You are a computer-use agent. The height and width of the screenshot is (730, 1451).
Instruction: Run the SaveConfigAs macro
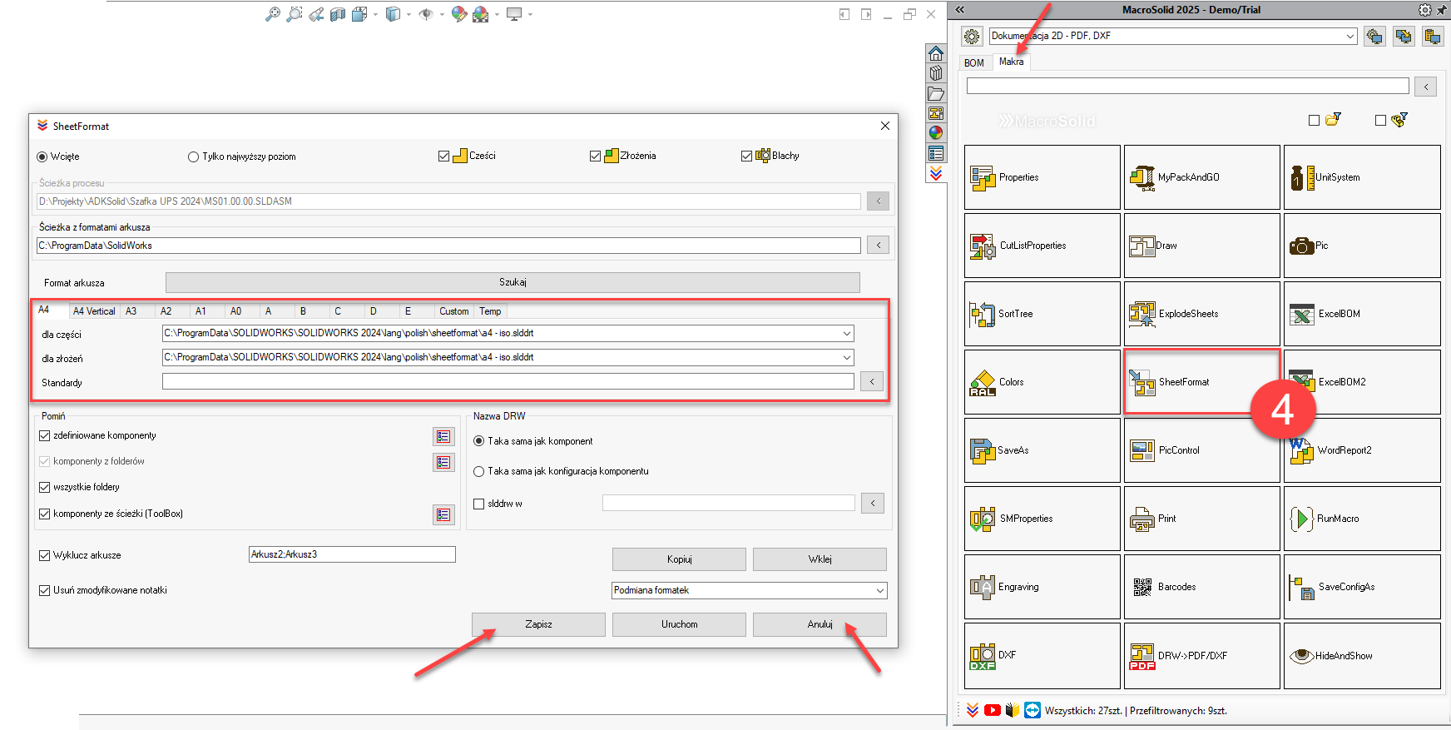pyautogui.click(x=1361, y=587)
